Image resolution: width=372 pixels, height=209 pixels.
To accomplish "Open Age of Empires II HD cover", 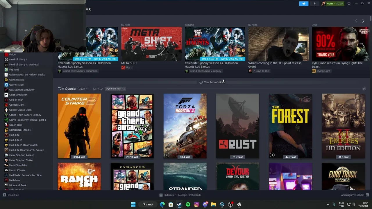I will [344, 126].
